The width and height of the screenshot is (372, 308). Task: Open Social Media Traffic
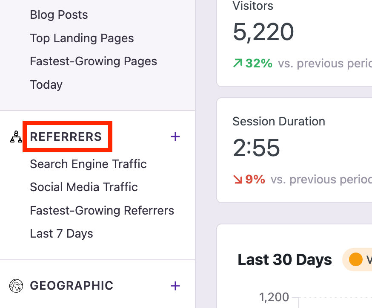click(83, 187)
